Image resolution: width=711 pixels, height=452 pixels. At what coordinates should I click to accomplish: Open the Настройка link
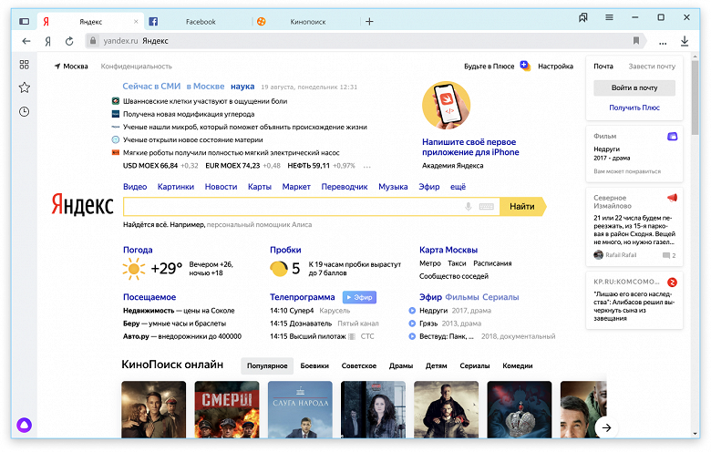[x=555, y=67]
